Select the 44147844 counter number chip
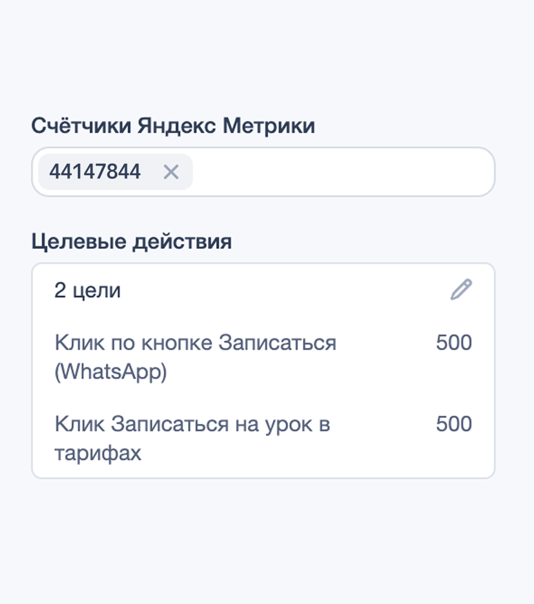Viewport: 534px width, 604px height. 95,172
